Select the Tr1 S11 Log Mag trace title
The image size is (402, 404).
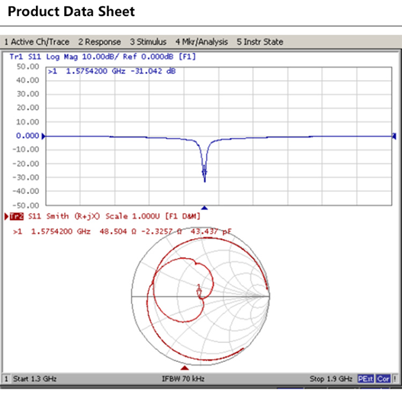103,57
